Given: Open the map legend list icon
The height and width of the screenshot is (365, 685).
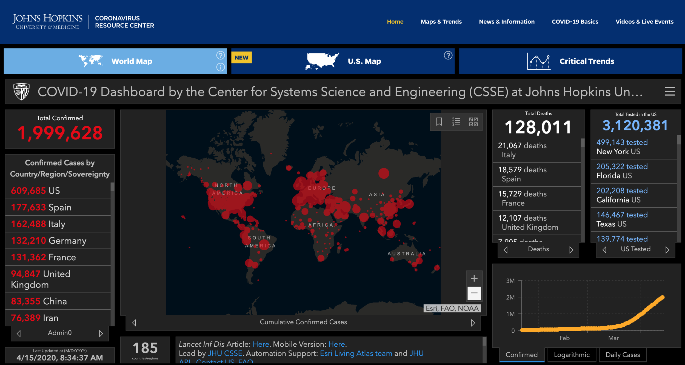Looking at the screenshot, I should point(456,122).
